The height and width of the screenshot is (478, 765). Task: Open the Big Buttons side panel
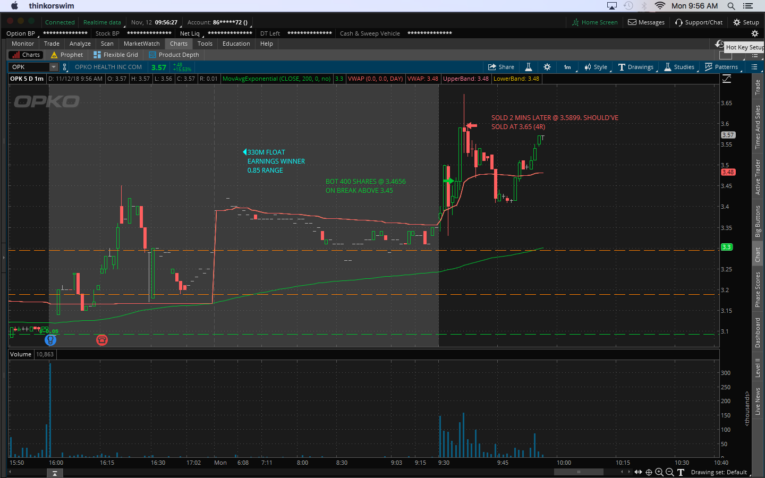coord(758,221)
